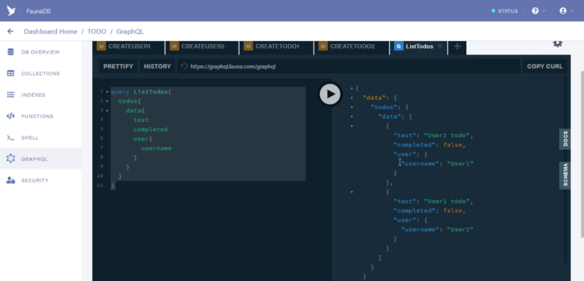Viewport: 584px width, 281px height.
Task: Open Security users-lock icon
Action: 11,180
